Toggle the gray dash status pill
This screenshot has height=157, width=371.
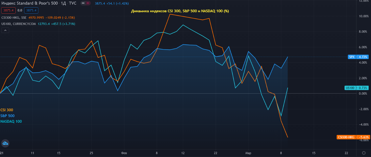tap(83, 3)
